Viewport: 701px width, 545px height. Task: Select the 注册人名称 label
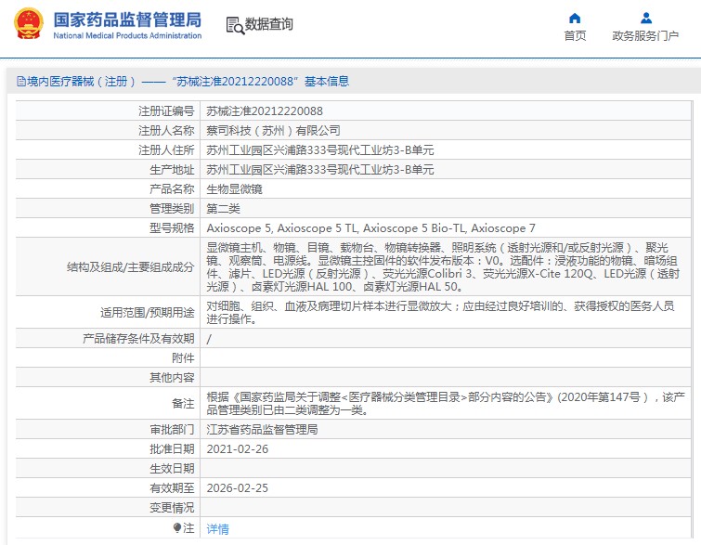click(166, 131)
